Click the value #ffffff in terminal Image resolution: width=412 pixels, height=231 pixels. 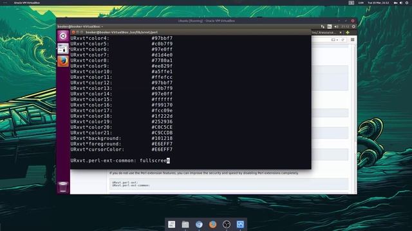pos(162,99)
